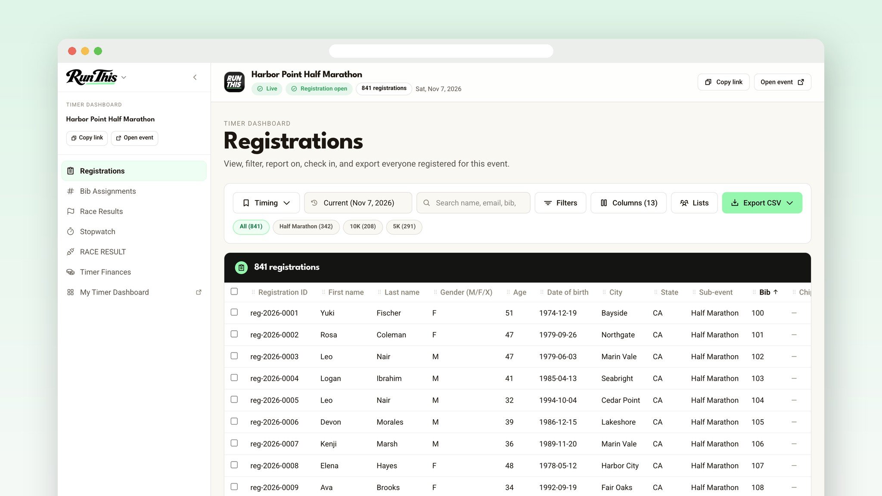Click the Bib Assignments hash icon

[x=71, y=191]
